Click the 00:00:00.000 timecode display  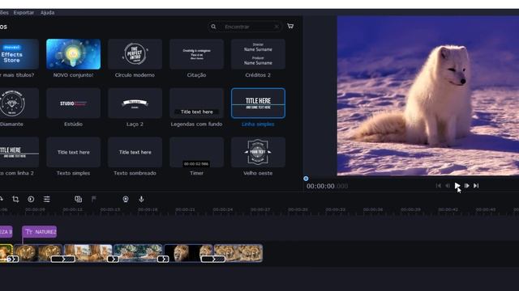[327, 186]
